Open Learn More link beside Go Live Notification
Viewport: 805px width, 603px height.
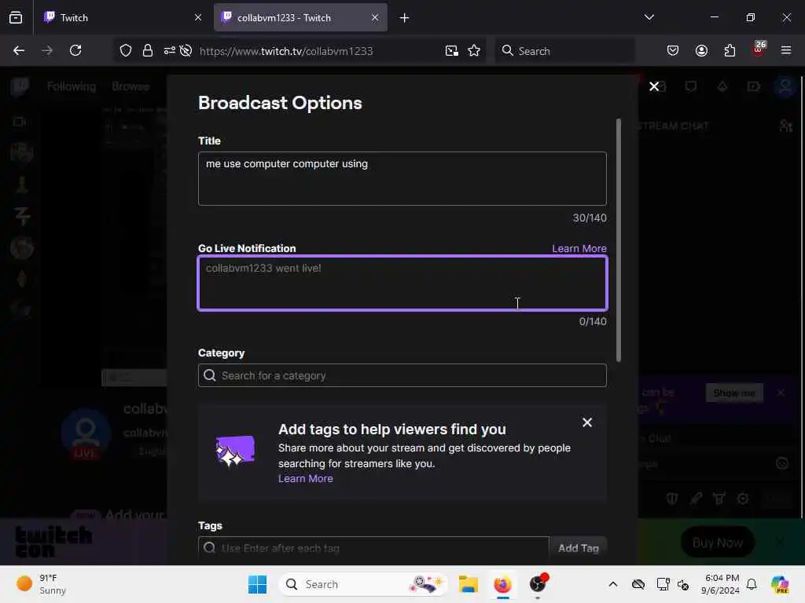pos(579,248)
